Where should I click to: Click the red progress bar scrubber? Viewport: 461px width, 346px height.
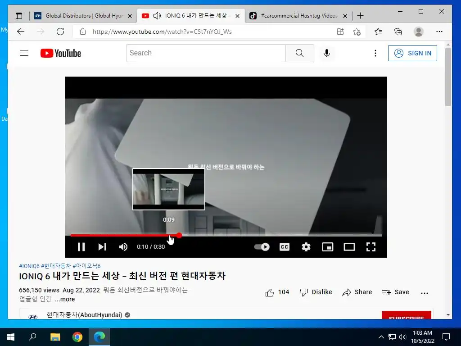[179, 235]
